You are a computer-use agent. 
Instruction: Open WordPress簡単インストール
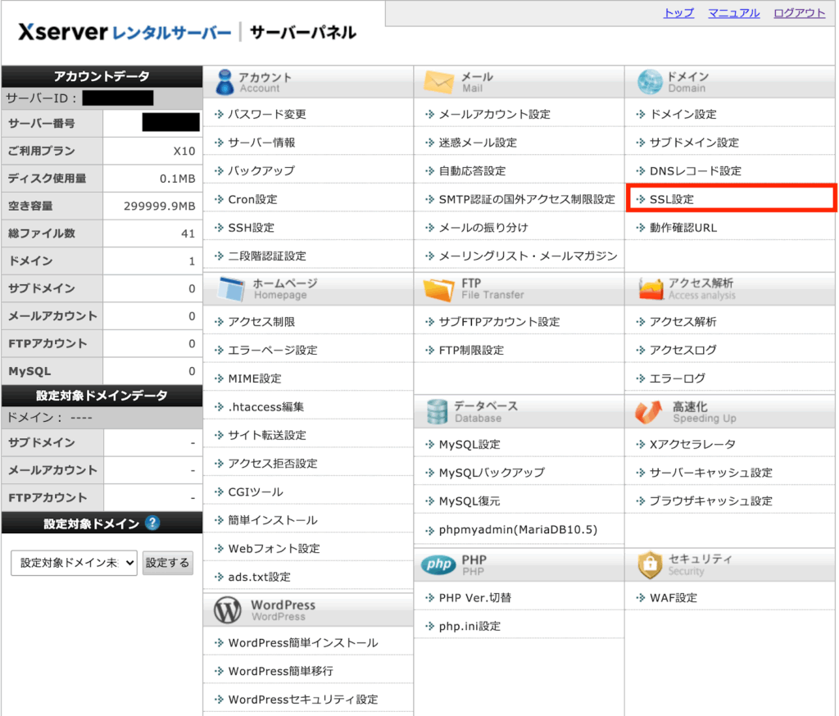pos(303,643)
